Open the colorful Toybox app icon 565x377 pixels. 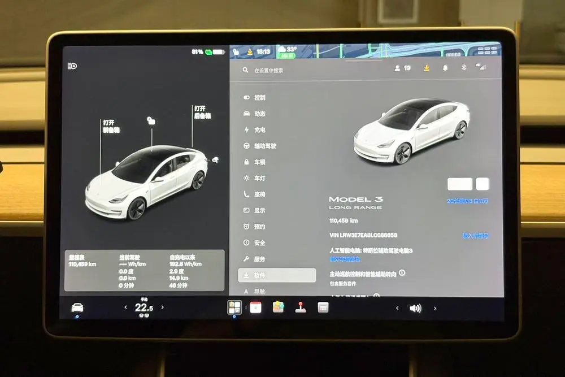pos(278,307)
